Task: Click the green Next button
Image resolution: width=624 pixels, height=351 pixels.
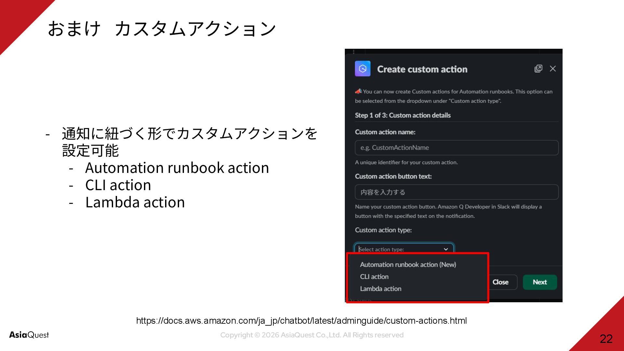Action: [540, 282]
